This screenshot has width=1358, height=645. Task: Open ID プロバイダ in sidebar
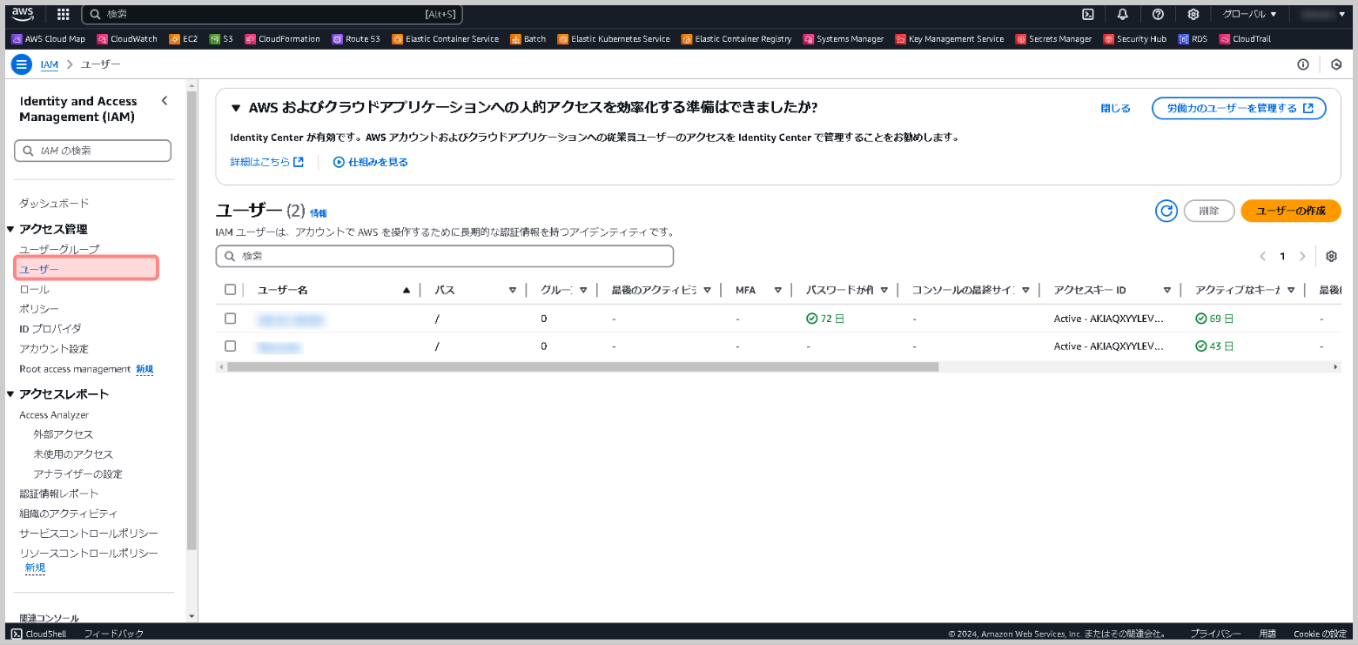tap(50, 328)
